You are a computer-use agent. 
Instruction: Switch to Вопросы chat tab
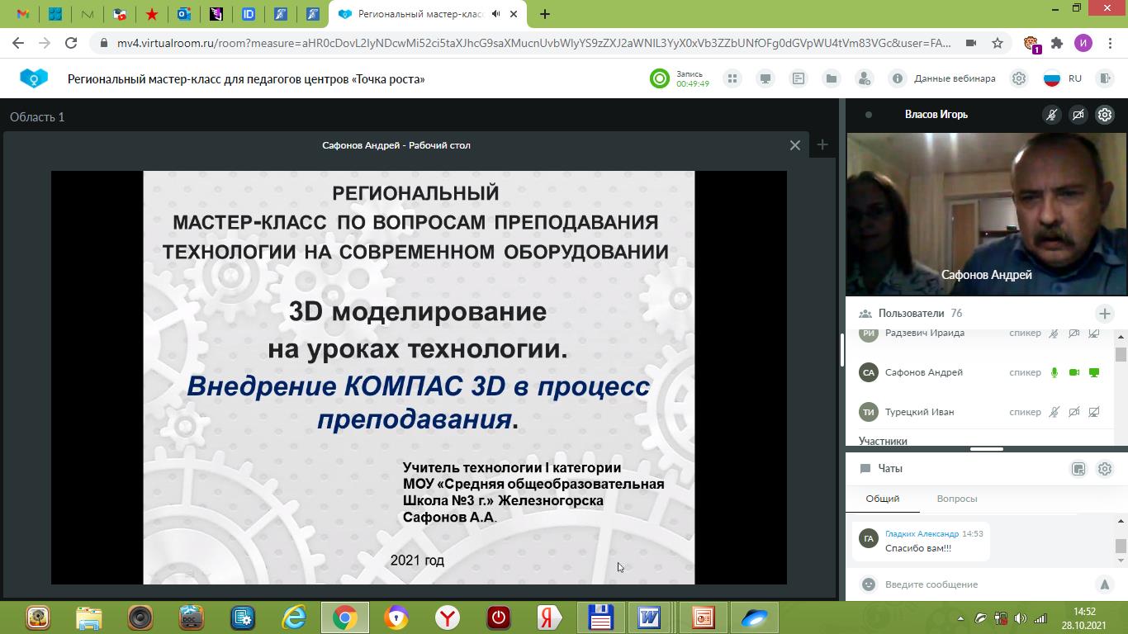pyautogui.click(x=956, y=499)
